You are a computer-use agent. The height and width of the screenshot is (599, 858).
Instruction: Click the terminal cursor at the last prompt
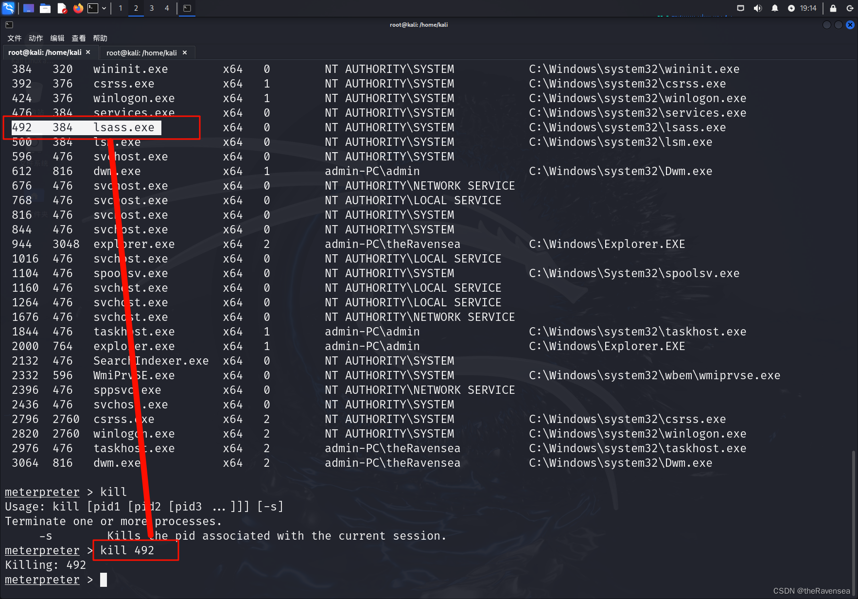104,580
